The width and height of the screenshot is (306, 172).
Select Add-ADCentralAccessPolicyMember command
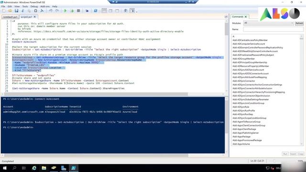tap(250, 40)
